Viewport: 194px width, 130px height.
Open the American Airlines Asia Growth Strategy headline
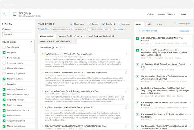click(72, 91)
